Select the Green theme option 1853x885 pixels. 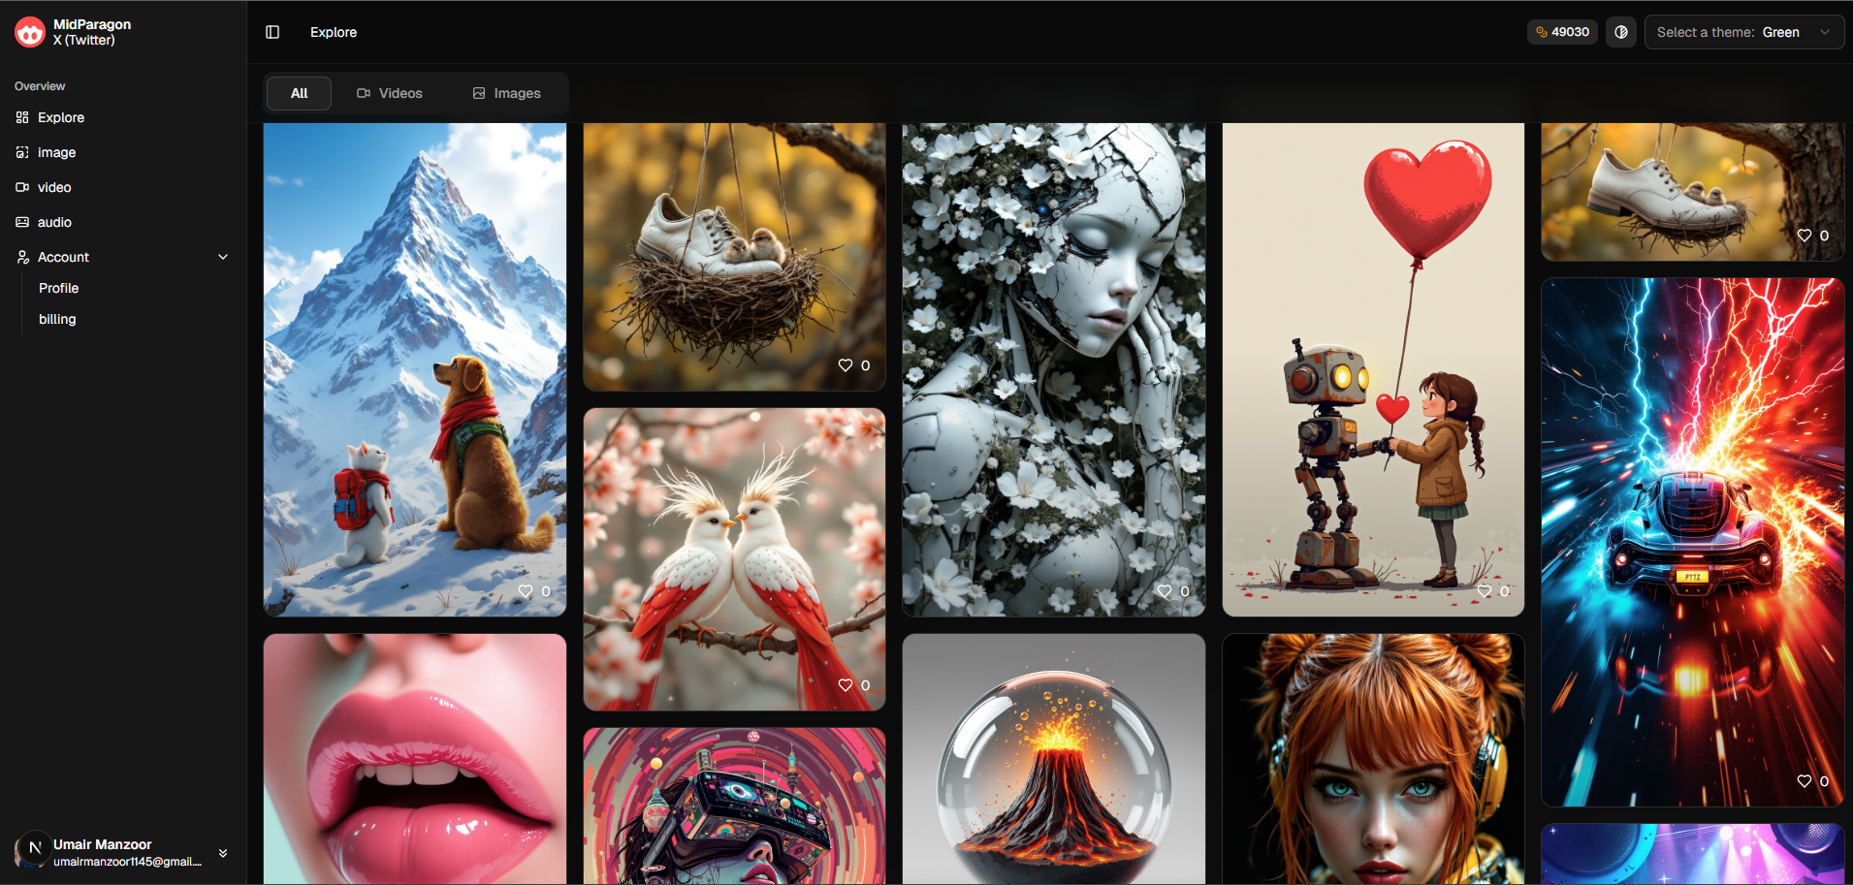coord(1780,31)
